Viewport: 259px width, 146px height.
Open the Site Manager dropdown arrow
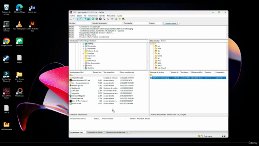[x=74, y=19]
